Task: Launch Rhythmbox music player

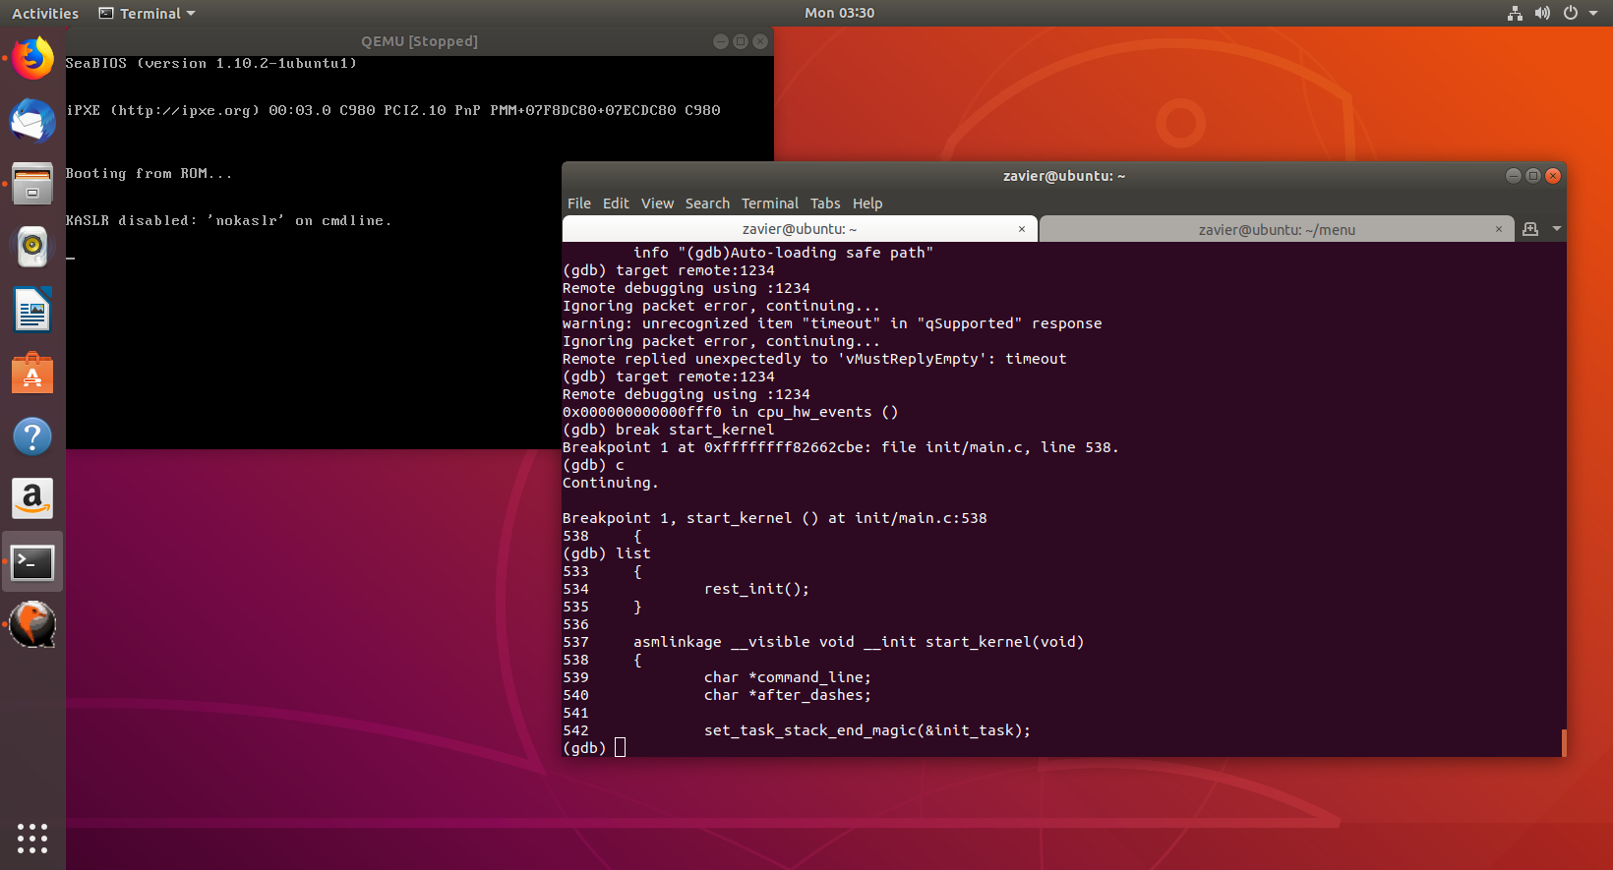Action: tap(32, 247)
